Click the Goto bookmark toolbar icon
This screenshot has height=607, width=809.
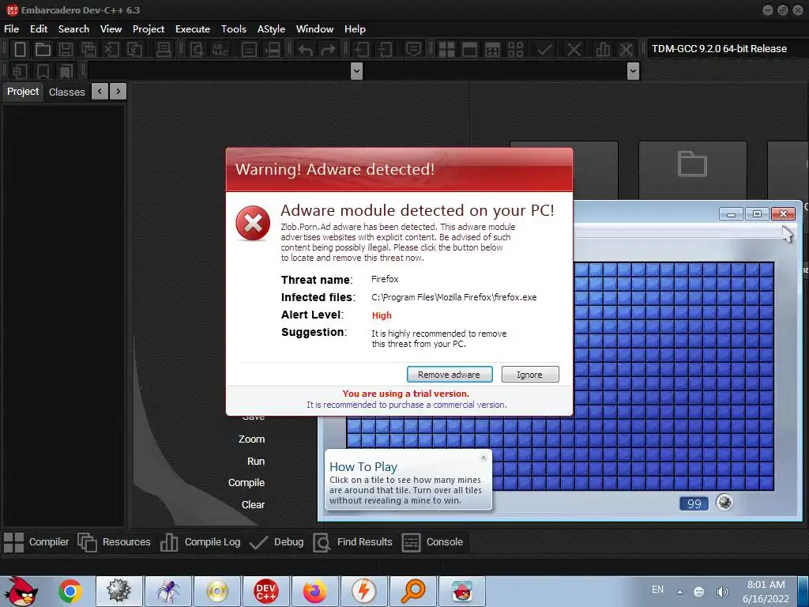coord(66,70)
